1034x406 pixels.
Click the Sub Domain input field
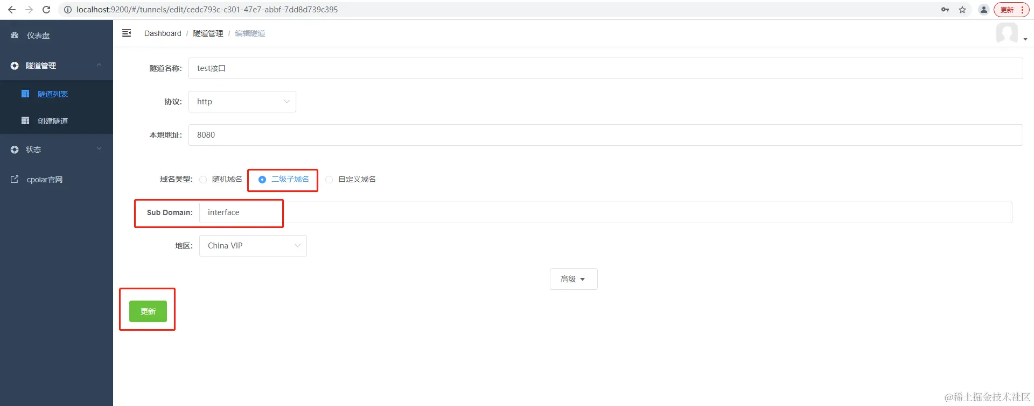coord(605,212)
